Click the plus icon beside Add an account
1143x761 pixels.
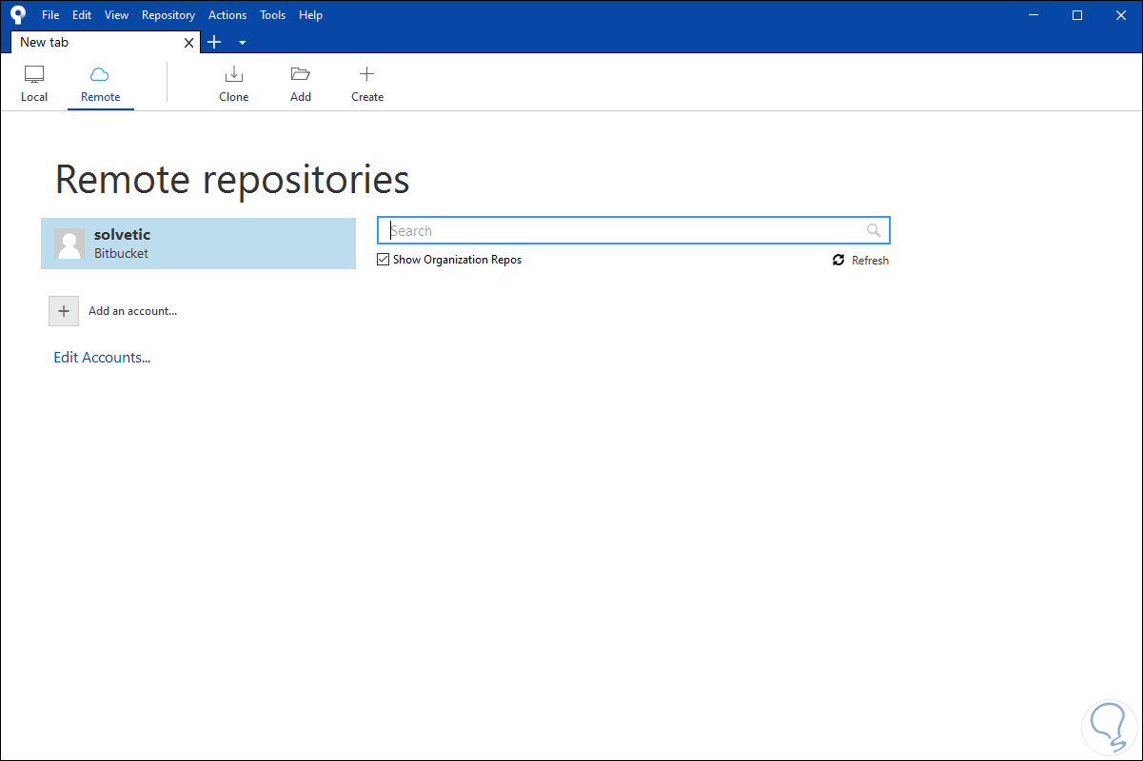coord(64,311)
